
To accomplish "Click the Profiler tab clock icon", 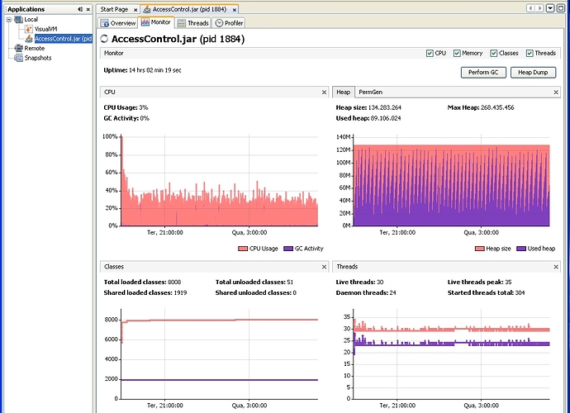I will [219, 23].
